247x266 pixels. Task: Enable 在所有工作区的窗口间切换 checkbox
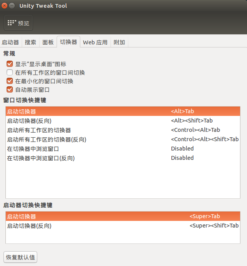pos(10,72)
